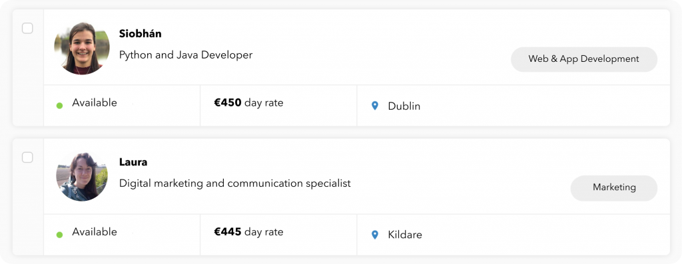This screenshot has height=264, width=682.
Task: Select the Web & App Development tag
Action: click(583, 59)
